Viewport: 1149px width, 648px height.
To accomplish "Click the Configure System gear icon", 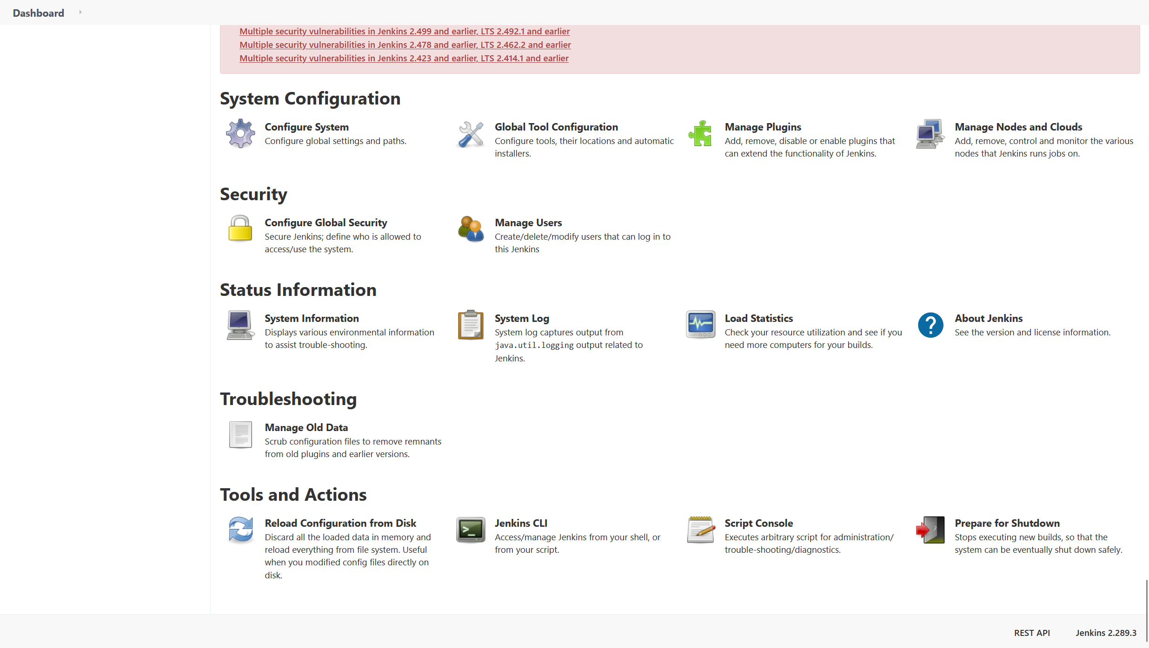I will pos(240,134).
